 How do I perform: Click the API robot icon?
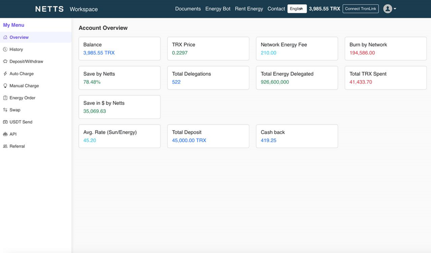pyautogui.click(x=5, y=134)
